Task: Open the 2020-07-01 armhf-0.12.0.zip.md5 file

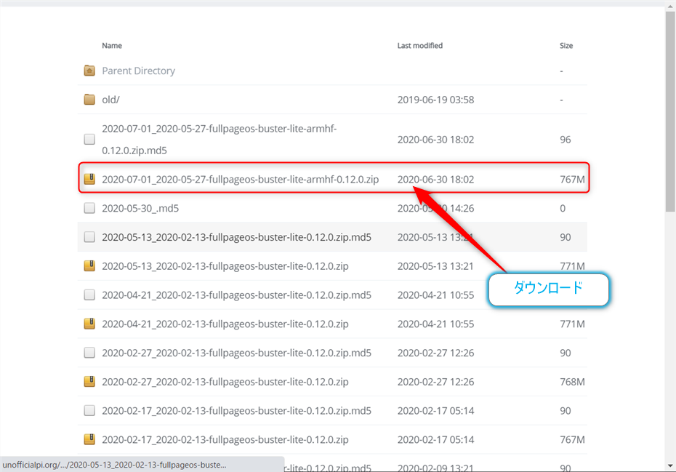Action: (x=219, y=140)
